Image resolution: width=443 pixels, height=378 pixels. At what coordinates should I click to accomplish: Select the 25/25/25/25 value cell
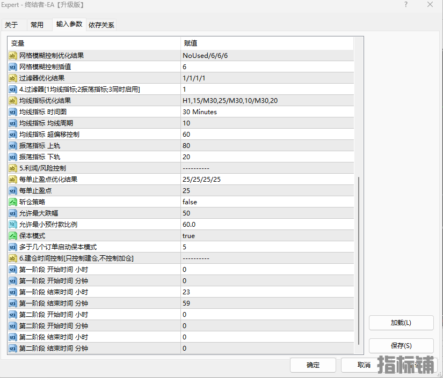point(267,180)
